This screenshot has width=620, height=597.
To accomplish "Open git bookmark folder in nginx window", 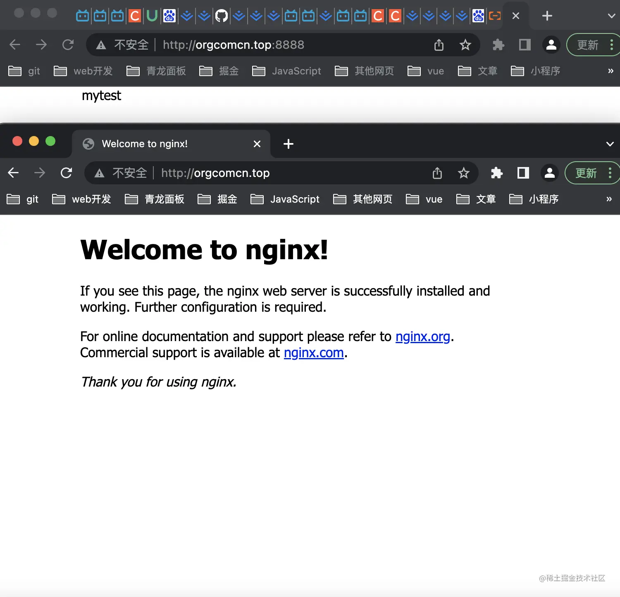I will point(23,199).
